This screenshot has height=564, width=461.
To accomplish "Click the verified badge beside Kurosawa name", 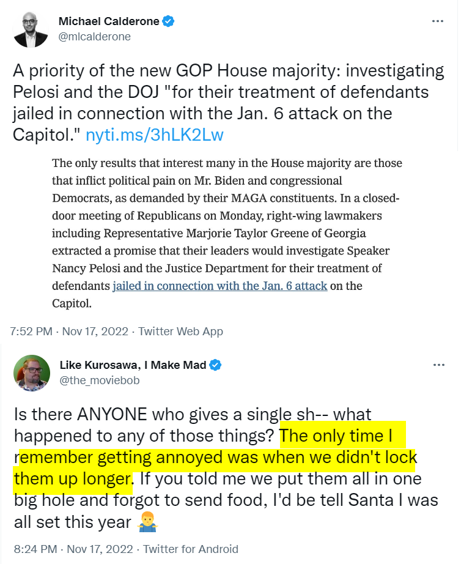I will click(x=215, y=365).
